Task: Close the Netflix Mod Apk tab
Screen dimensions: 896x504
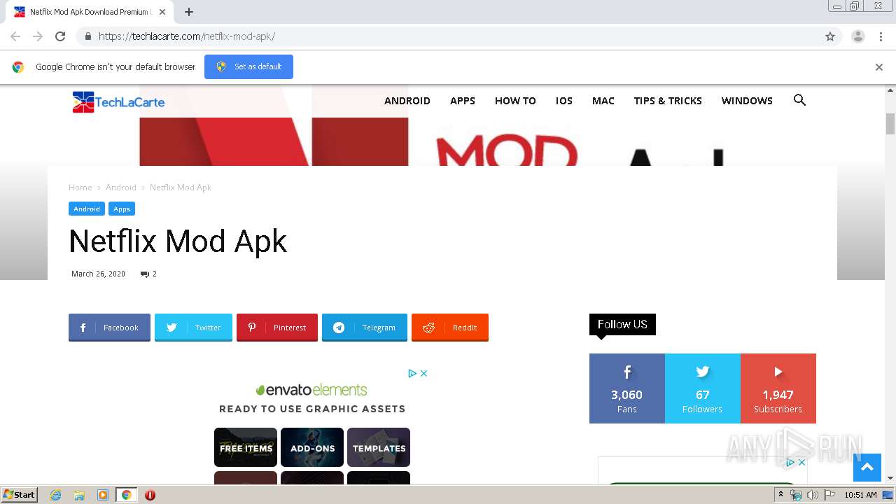Action: pyautogui.click(x=162, y=12)
